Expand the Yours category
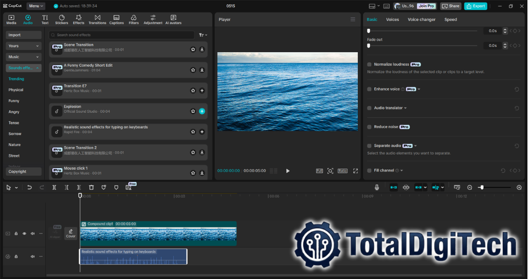This screenshot has width=529, height=279. tap(23, 46)
